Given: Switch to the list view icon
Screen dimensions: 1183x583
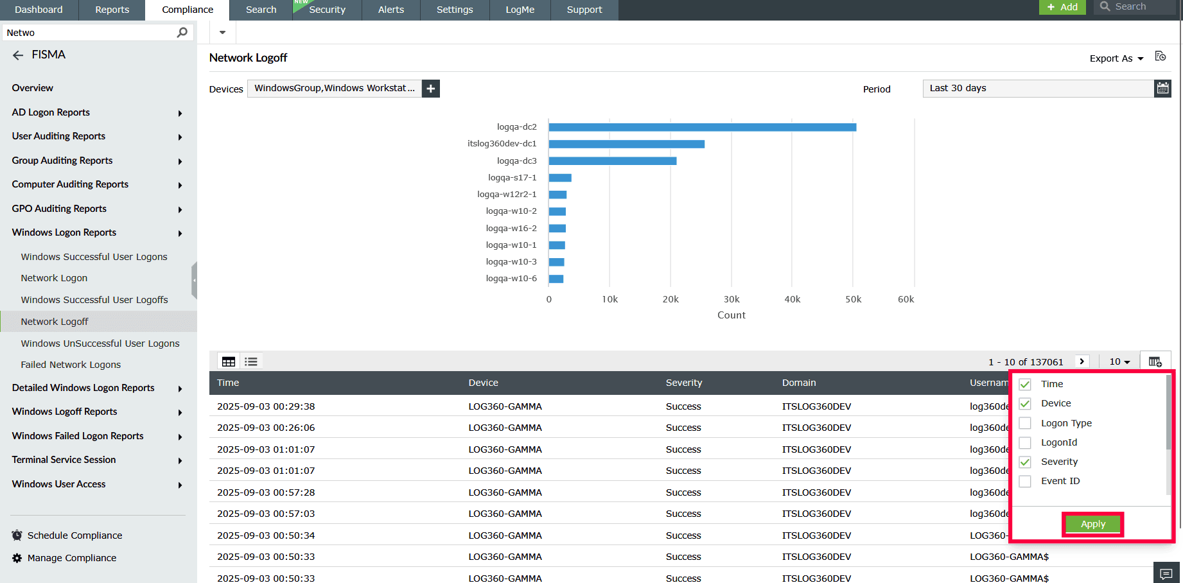Looking at the screenshot, I should (251, 362).
